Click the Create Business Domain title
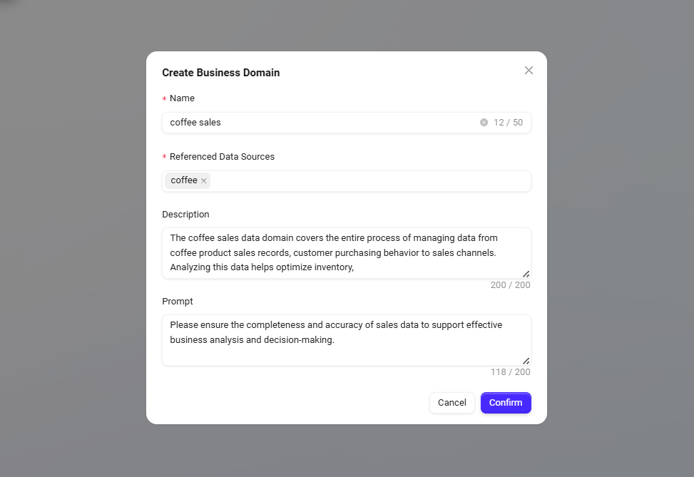694x477 pixels. [221, 73]
